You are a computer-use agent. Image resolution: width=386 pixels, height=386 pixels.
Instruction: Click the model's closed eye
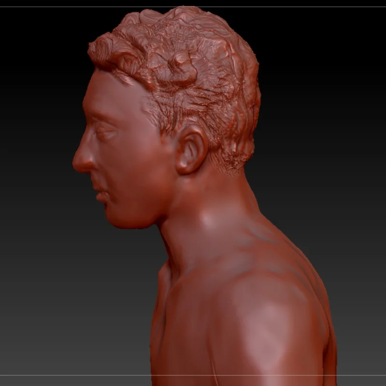105,129
